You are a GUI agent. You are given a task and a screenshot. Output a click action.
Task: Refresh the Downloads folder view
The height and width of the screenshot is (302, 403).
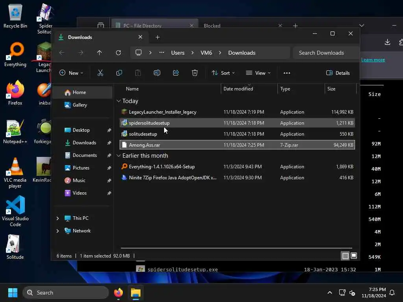(x=118, y=53)
